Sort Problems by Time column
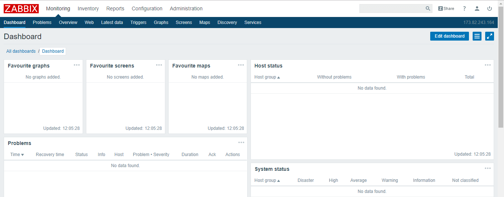The width and height of the screenshot is (504, 197). (x=17, y=155)
